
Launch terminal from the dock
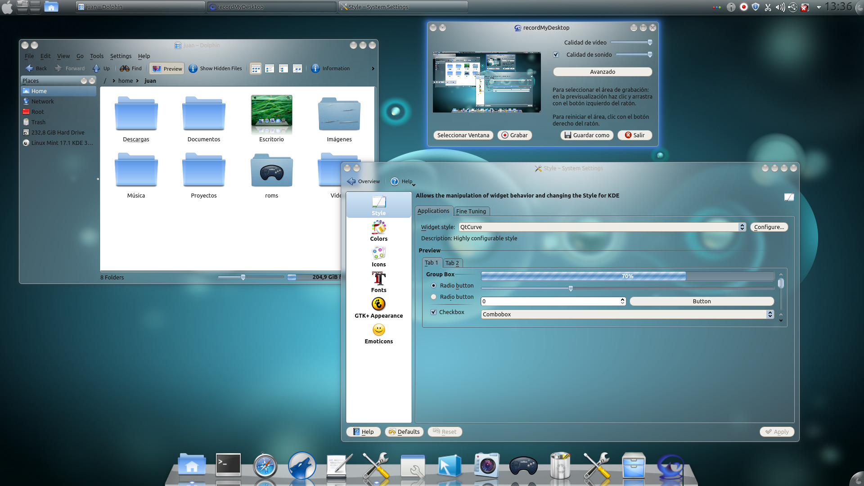tap(228, 465)
